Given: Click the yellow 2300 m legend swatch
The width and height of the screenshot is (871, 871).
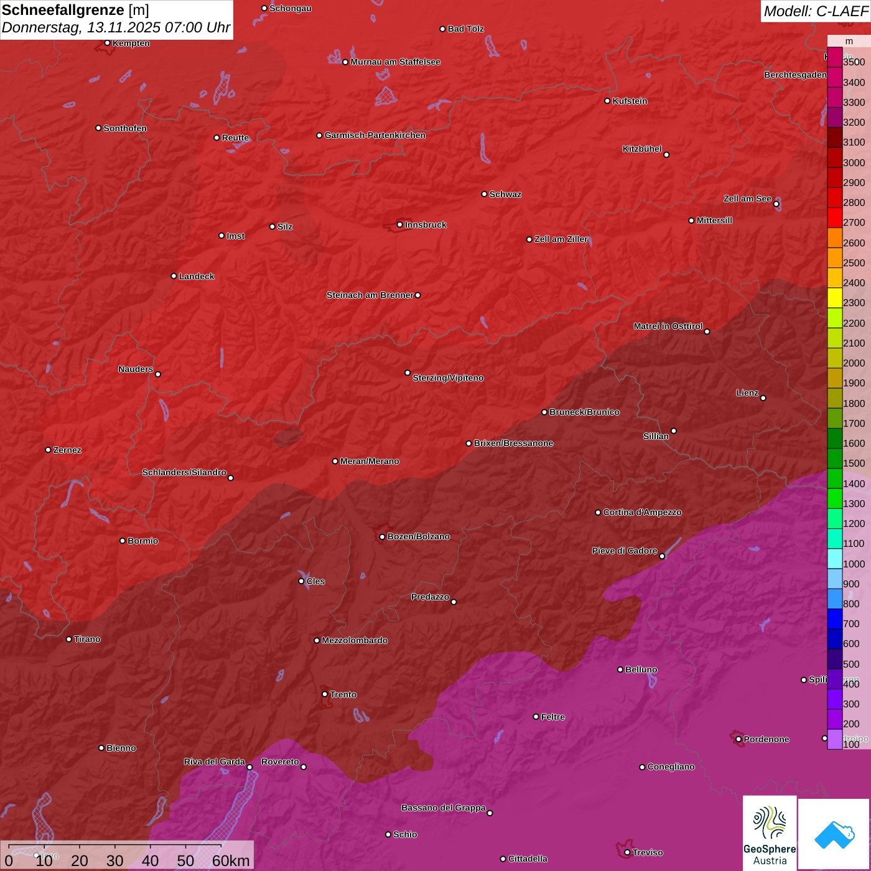Looking at the screenshot, I should 835,298.
